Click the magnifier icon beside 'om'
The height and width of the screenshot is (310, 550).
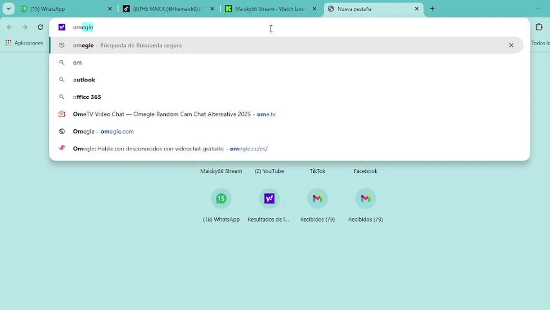62,62
